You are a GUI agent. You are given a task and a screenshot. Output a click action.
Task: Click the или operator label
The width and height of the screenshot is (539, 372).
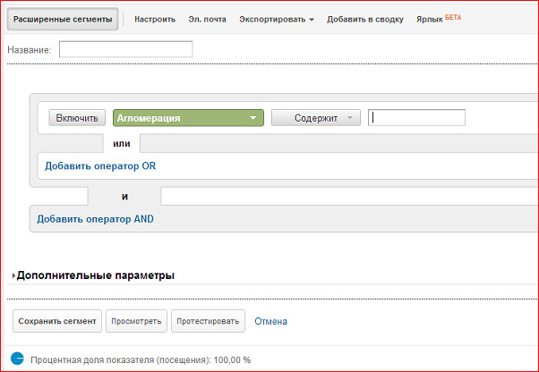coord(122,143)
